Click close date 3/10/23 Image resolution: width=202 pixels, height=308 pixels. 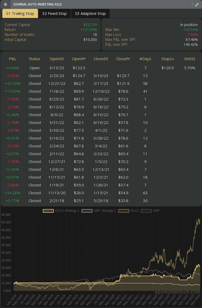pyautogui.click(x=101, y=76)
